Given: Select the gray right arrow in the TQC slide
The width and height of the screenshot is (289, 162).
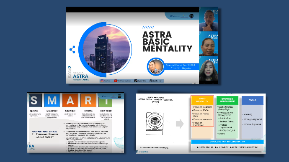Looking at the screenshot, I should [x=180, y=124].
